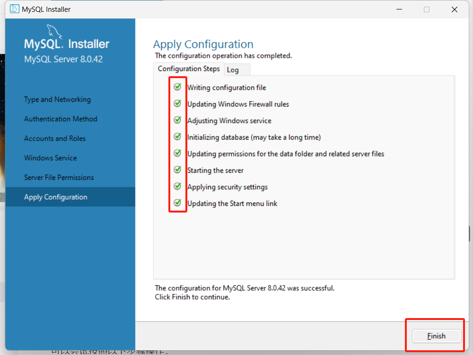The width and height of the screenshot is (473, 355).
Task: Select the checkmark beside Adjusting Windows service
Action: [x=177, y=120]
